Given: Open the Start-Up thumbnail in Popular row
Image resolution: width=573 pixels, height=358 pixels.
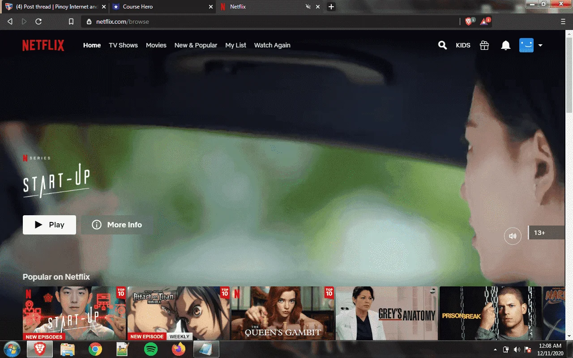Looking at the screenshot, I should point(74,313).
